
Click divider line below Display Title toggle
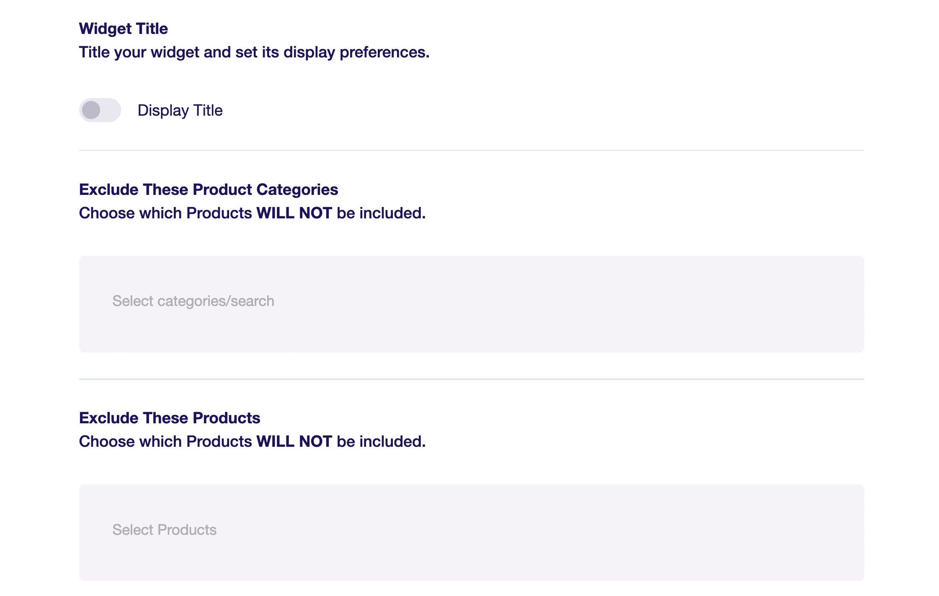472,150
